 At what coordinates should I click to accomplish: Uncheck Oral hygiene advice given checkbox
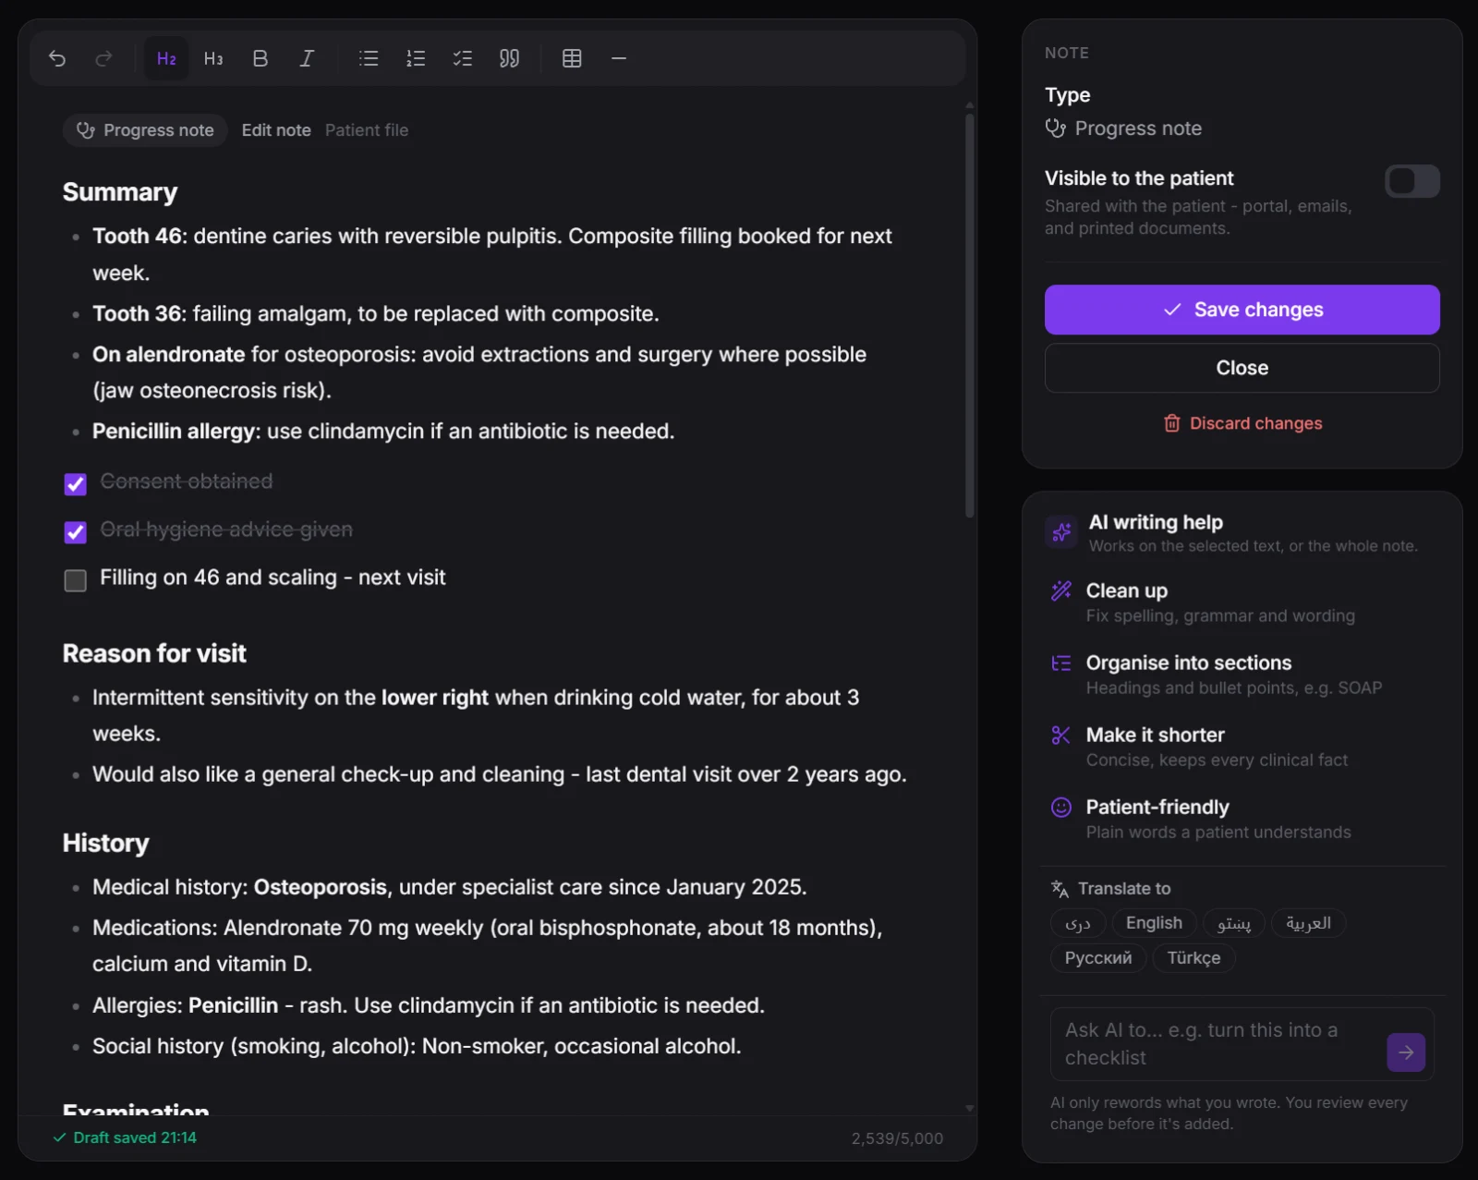(76, 531)
